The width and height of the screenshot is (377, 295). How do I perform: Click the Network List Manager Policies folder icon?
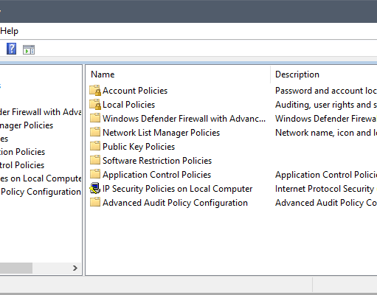tap(95, 132)
